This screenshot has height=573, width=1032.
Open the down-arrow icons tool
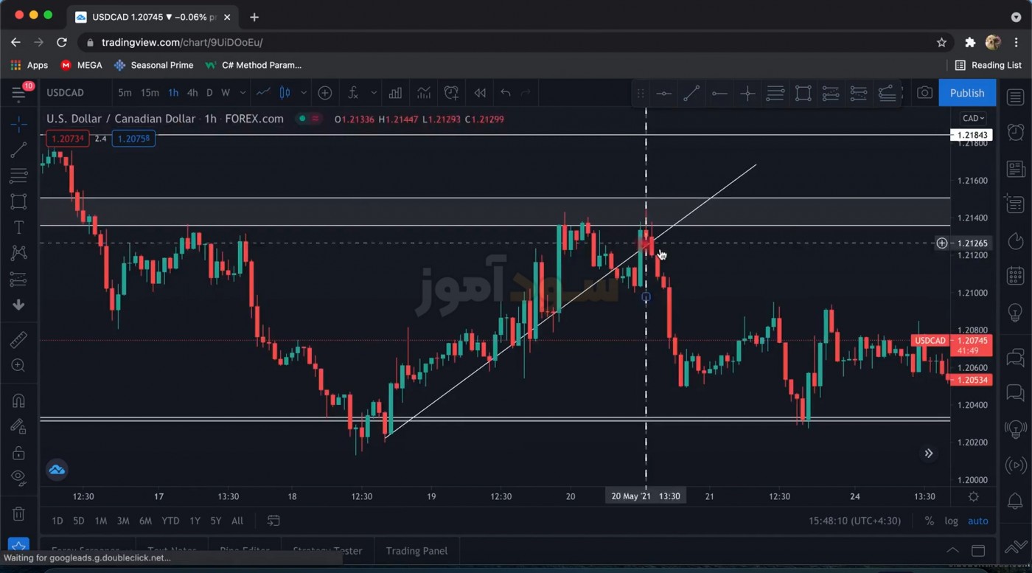click(18, 305)
